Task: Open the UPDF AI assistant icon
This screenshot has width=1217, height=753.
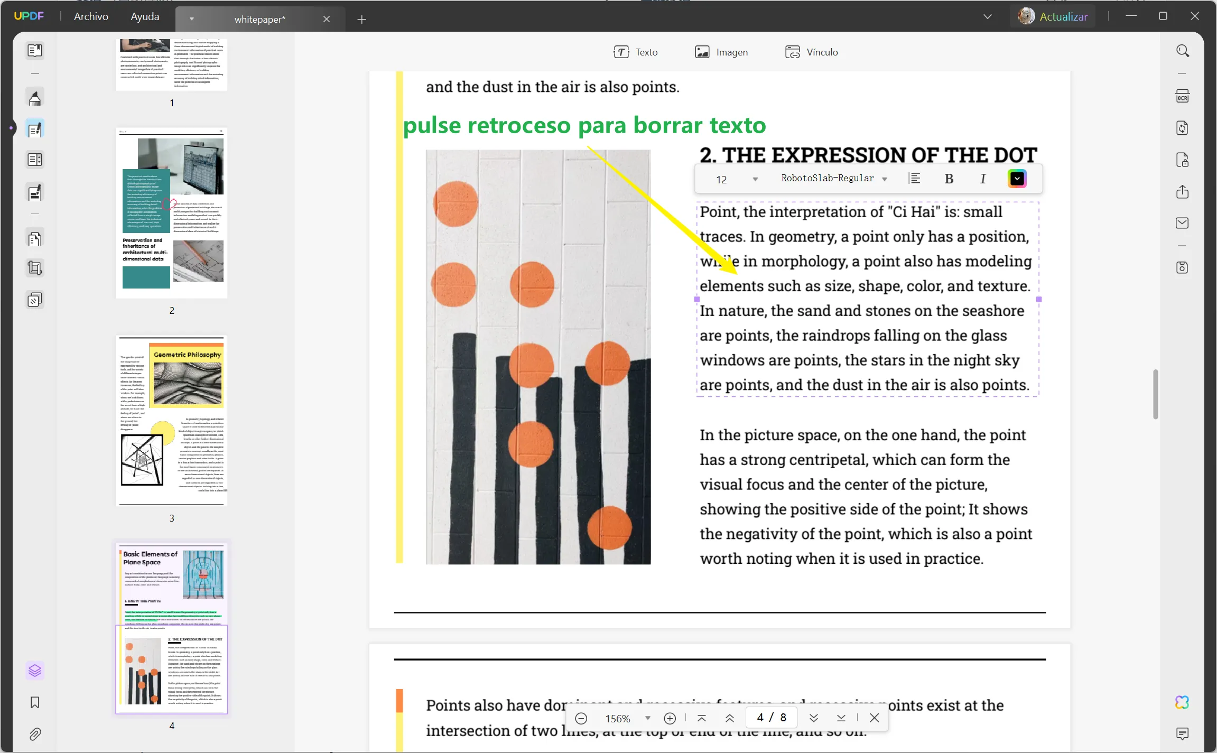Action: click(1183, 702)
